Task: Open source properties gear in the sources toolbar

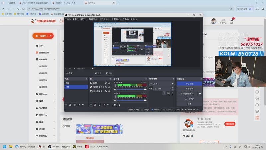Action: [x=99, y=105]
